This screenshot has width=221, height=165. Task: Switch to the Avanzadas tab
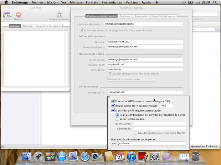[x=141, y=16]
